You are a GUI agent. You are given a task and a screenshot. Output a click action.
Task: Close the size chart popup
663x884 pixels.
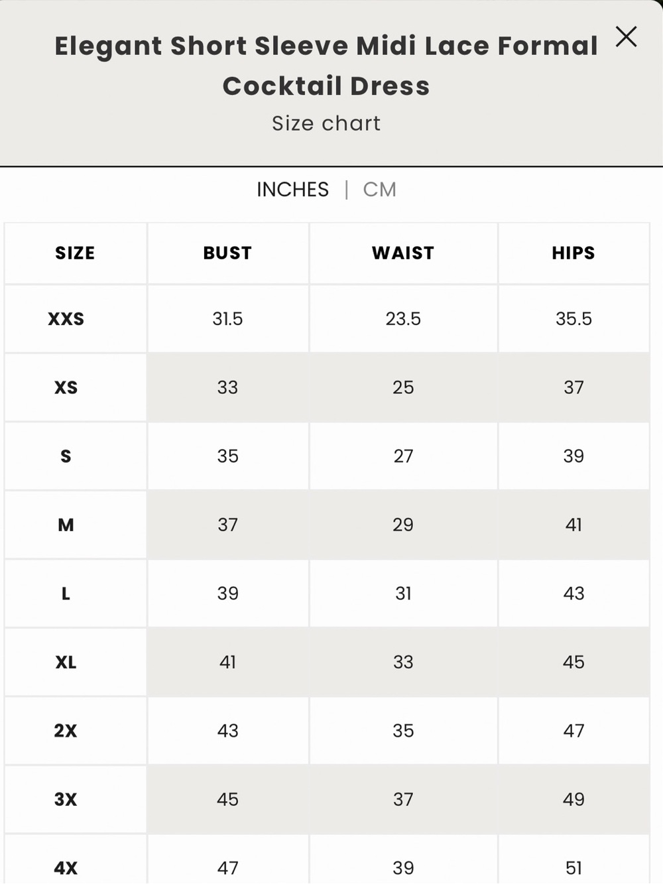click(x=626, y=36)
